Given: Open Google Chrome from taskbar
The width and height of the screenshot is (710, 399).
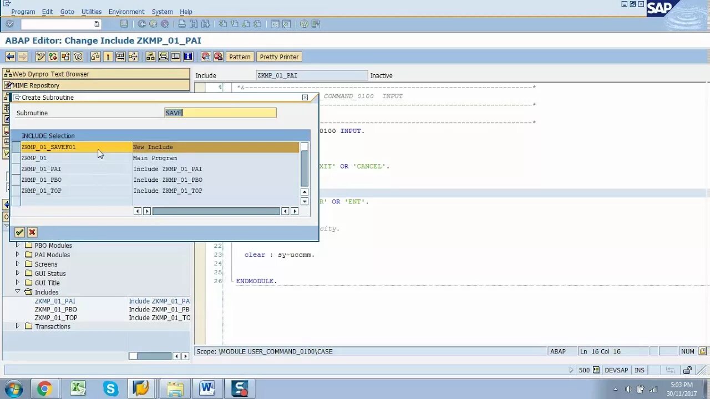Looking at the screenshot, I should (x=44, y=388).
